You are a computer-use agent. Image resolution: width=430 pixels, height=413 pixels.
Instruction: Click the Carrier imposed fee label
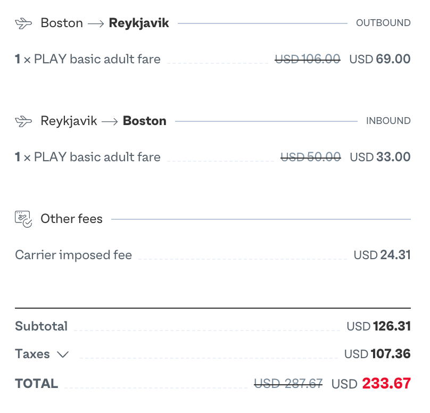click(74, 255)
